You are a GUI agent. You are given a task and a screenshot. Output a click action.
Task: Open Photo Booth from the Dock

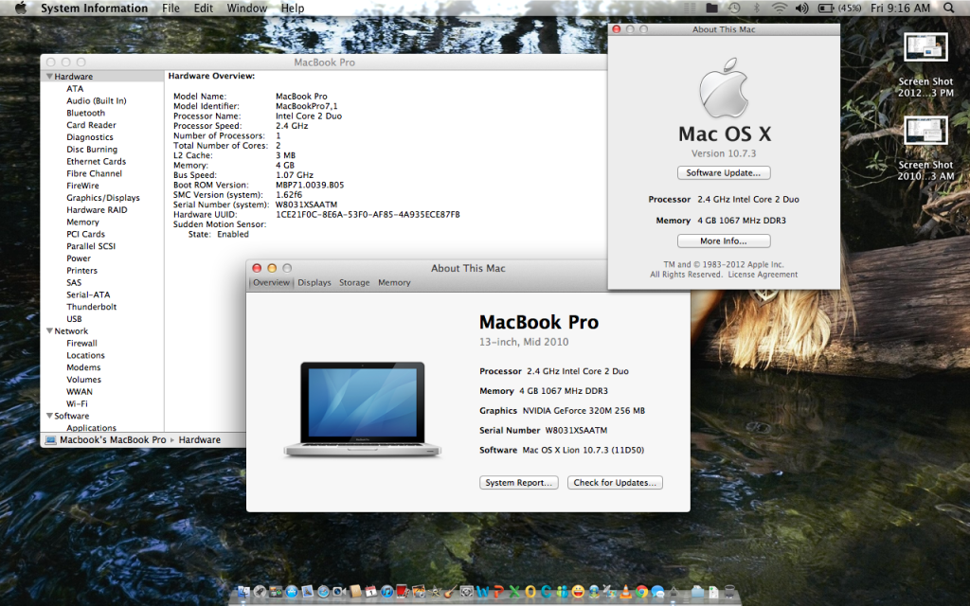(x=403, y=592)
